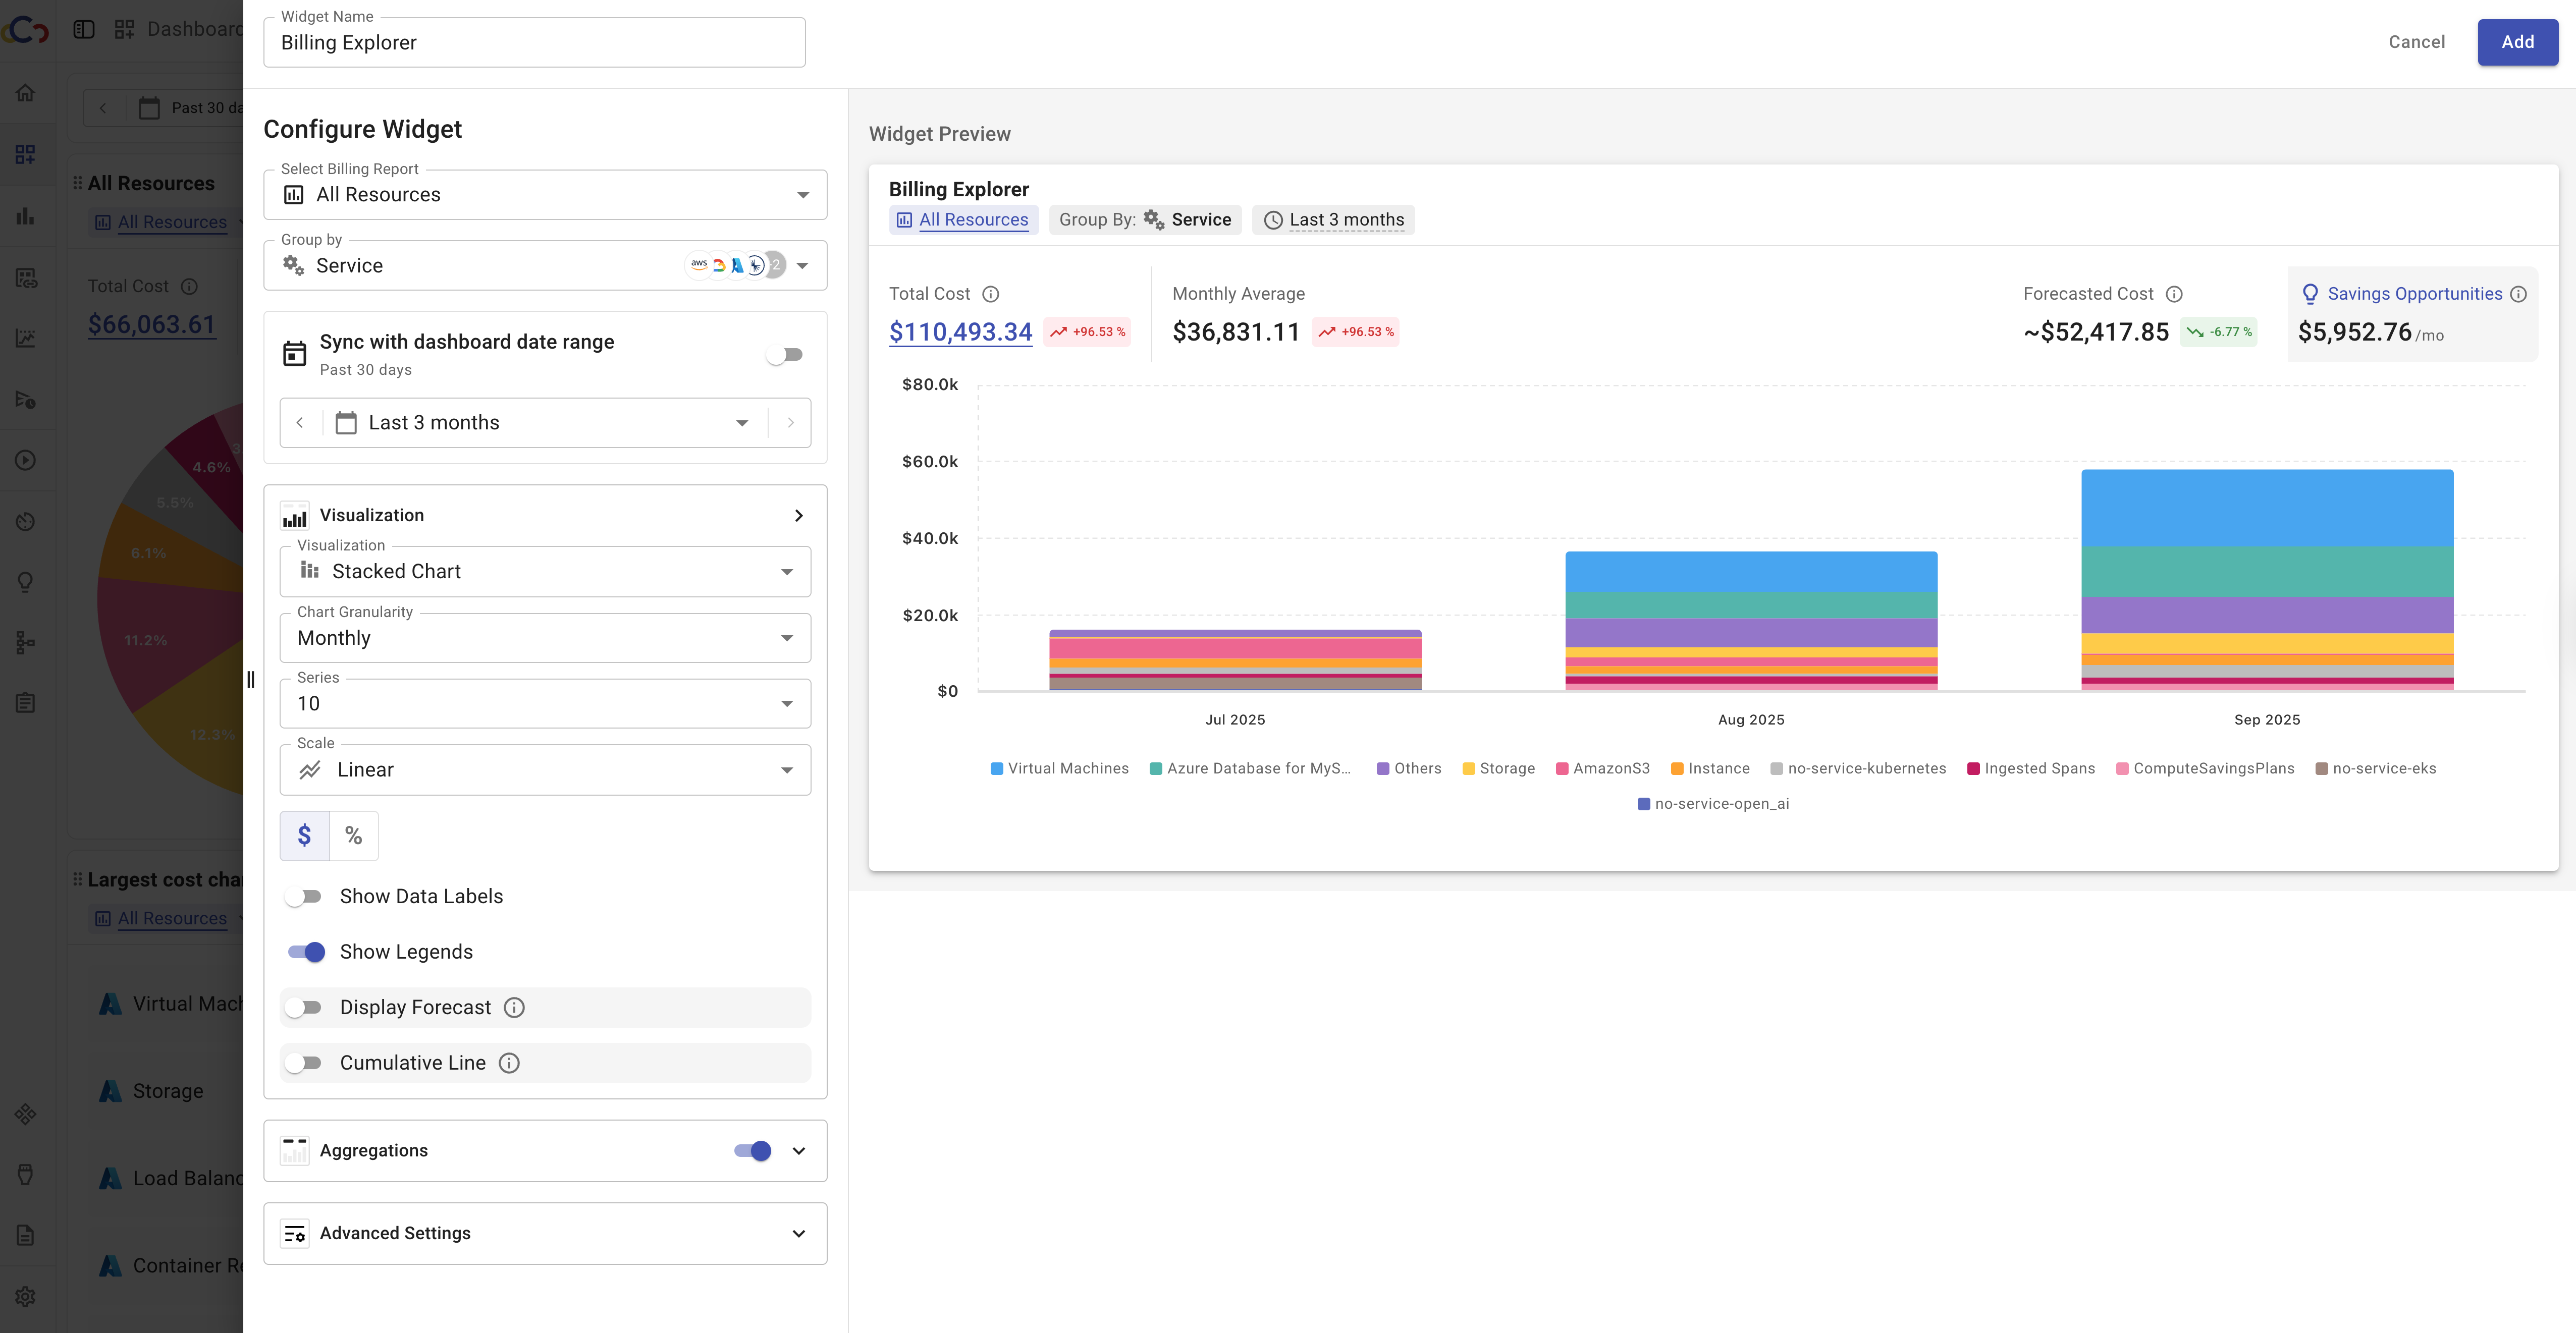Disable Show Legends toggle
Screen dimensions: 2576x1333
(x=306, y=952)
